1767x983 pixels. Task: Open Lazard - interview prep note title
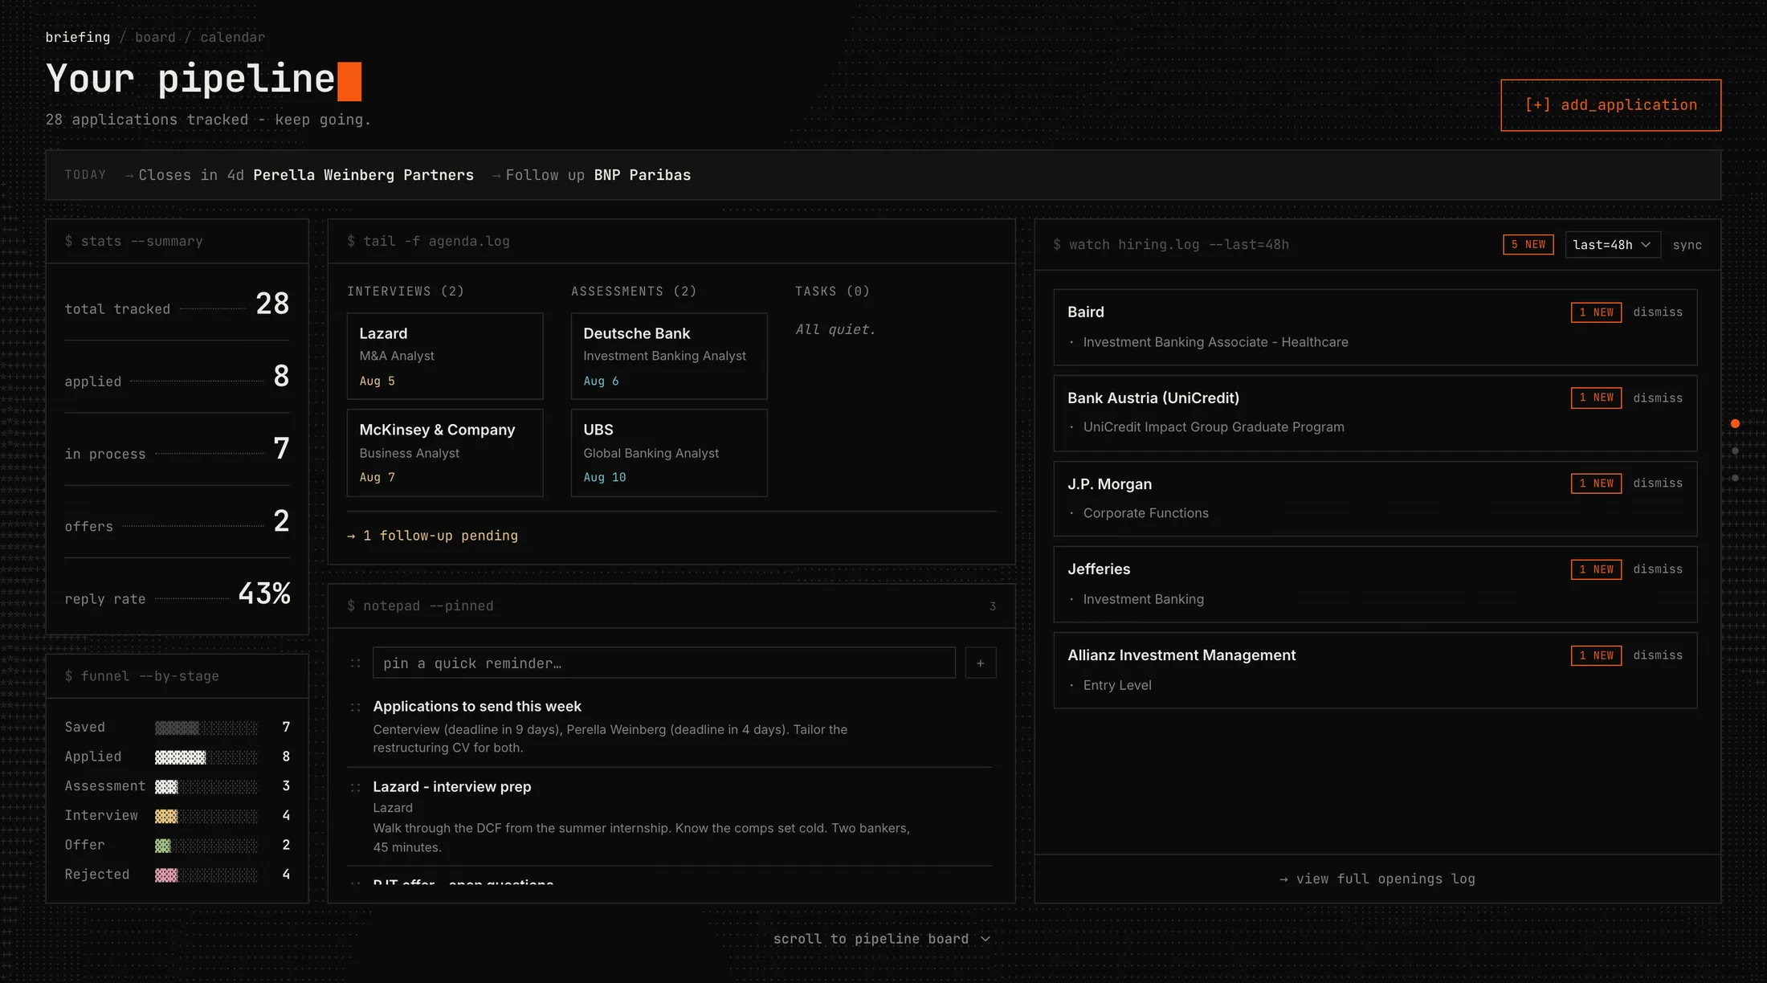click(452, 787)
